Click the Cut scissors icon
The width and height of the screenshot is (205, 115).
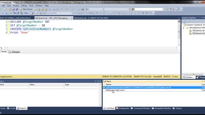point(50,9)
